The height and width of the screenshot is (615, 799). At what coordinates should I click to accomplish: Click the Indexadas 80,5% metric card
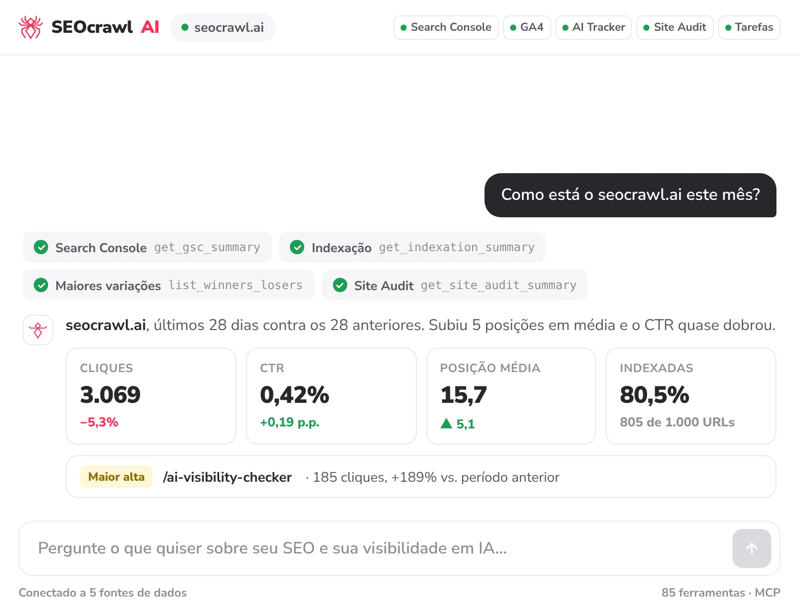691,396
